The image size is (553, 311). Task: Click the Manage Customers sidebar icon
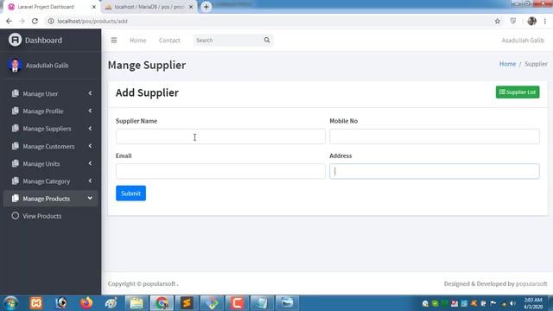(16, 146)
